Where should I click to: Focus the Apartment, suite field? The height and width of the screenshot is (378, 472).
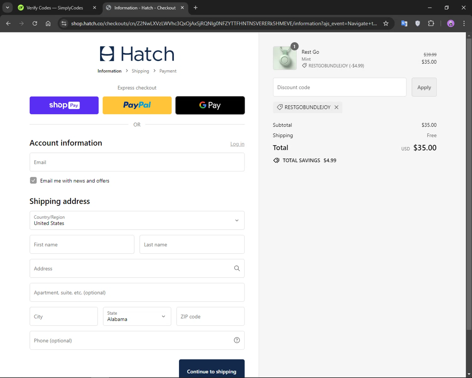[137, 292]
